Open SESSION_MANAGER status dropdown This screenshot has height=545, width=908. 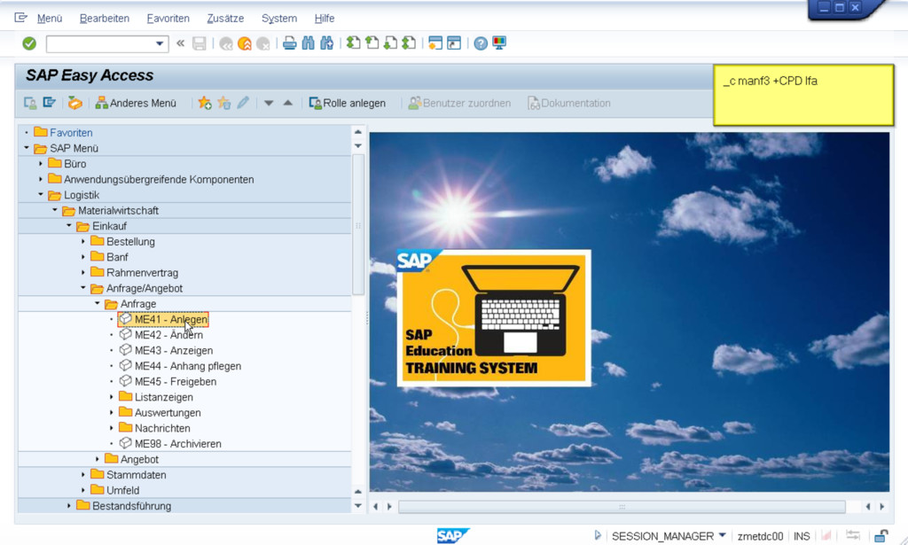722,535
